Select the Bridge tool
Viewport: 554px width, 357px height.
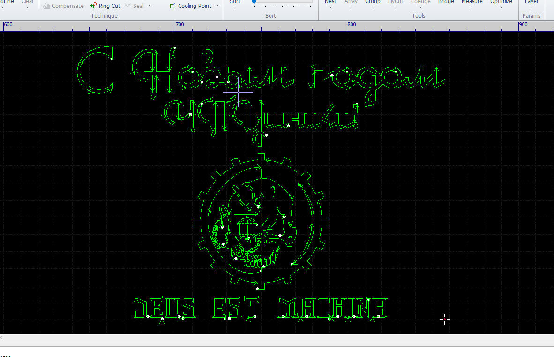coord(446,2)
